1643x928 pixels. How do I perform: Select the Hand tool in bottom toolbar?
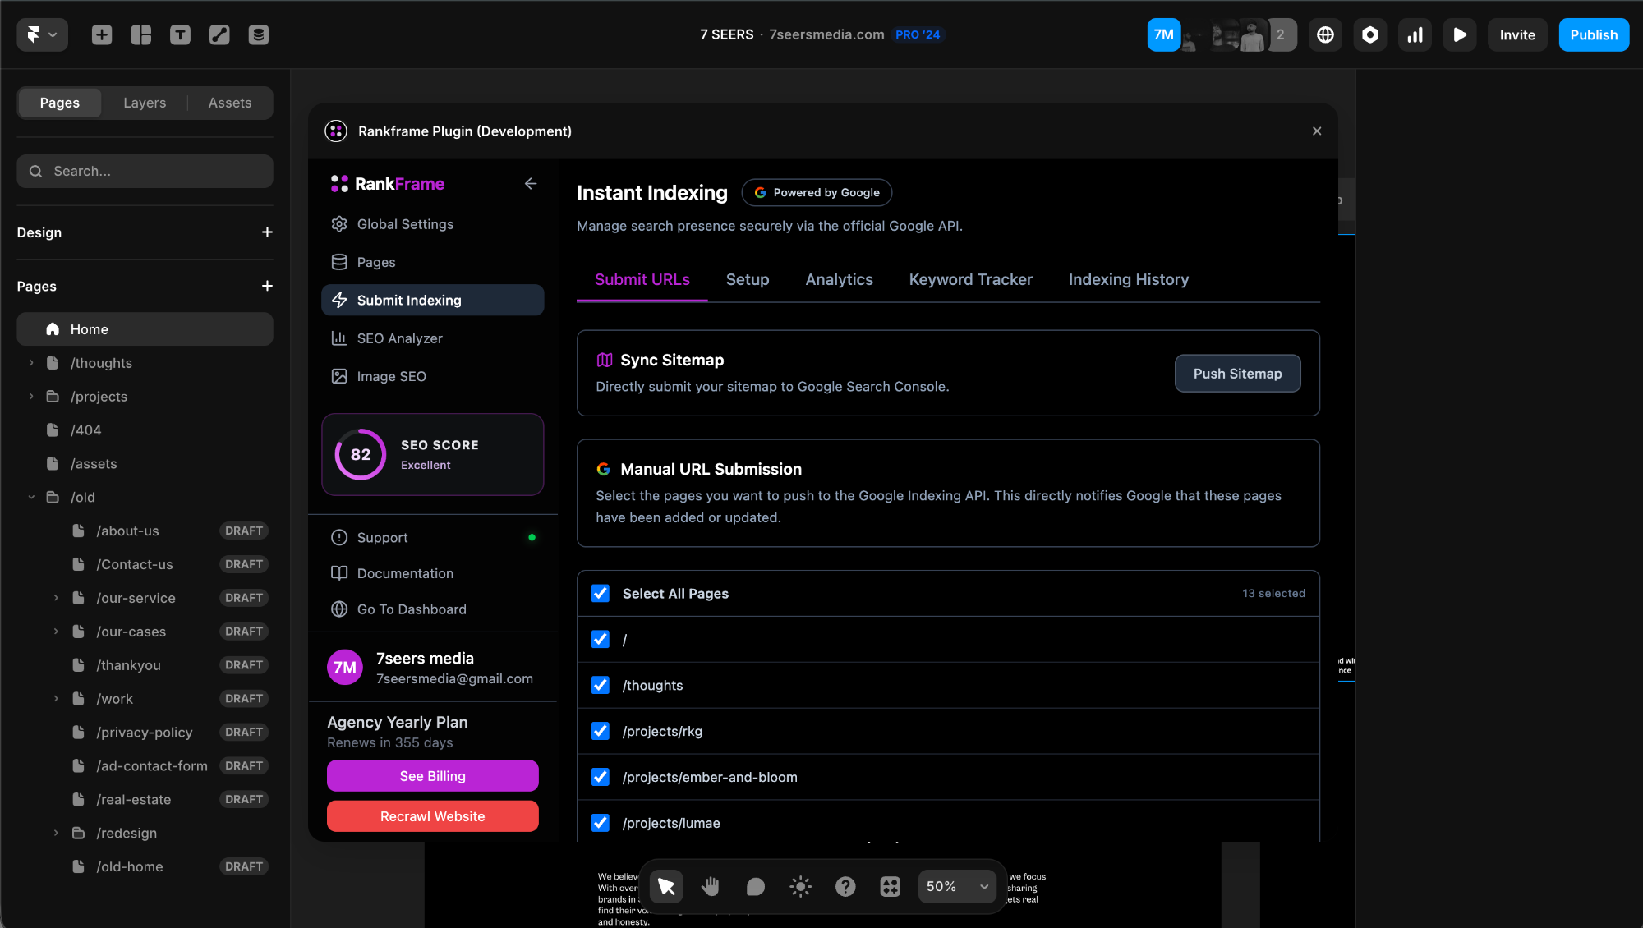click(x=711, y=886)
